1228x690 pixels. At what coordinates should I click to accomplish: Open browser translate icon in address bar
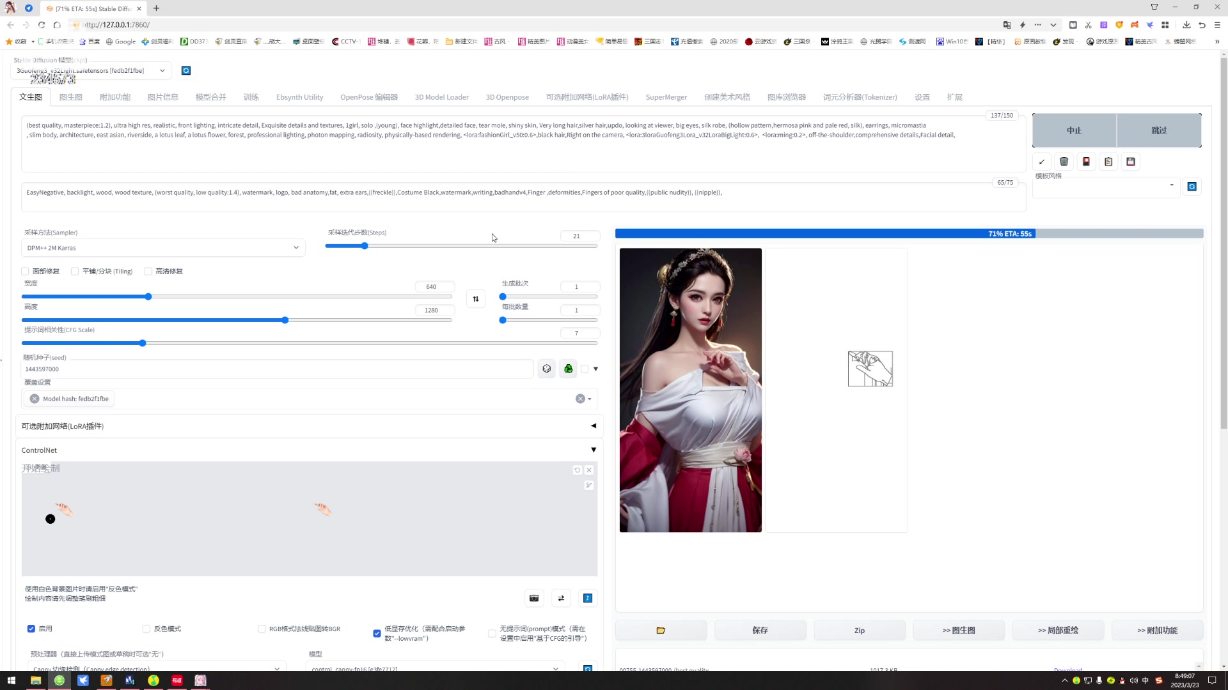pos(1007,25)
